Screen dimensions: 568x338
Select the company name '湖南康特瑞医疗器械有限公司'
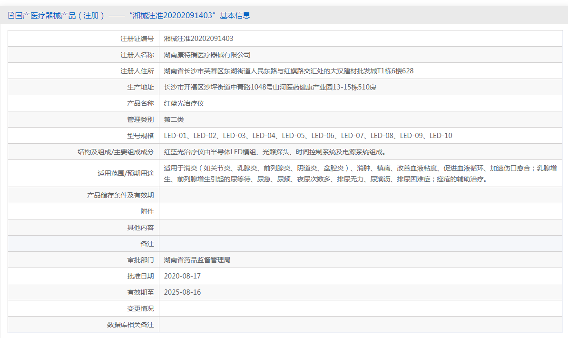pos(207,55)
